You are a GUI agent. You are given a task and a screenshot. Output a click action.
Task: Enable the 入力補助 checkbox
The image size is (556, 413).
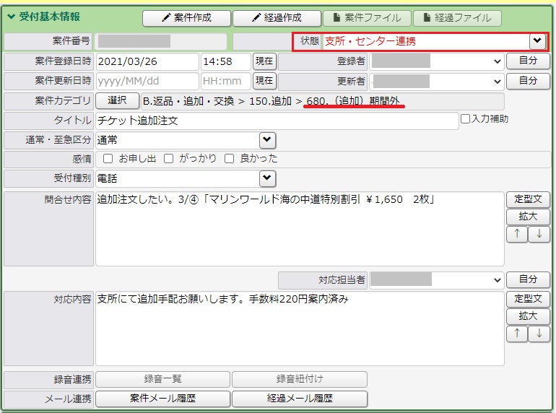point(465,118)
